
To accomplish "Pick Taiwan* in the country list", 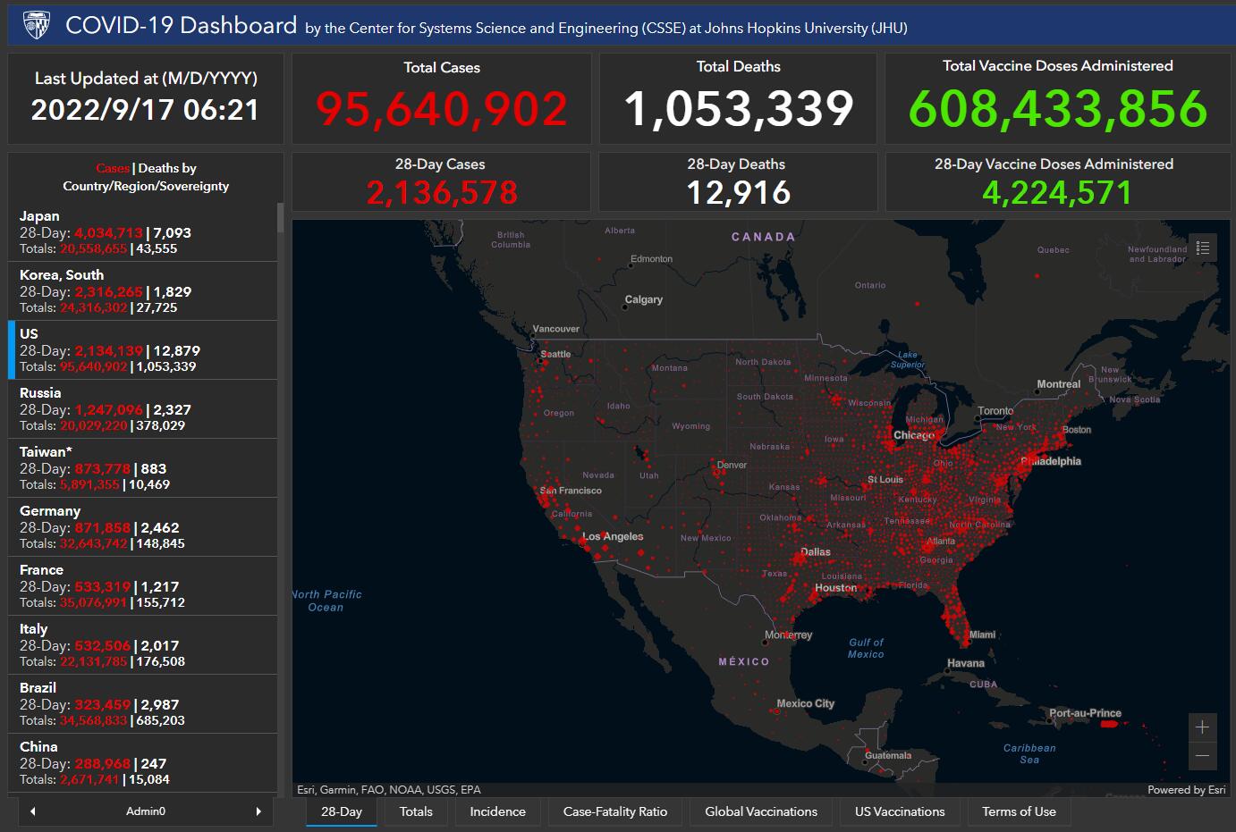I will click(x=142, y=468).
